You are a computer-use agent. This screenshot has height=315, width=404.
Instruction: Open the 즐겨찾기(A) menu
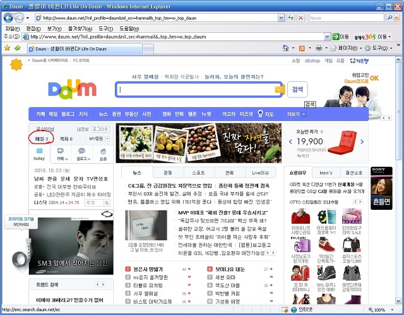pos(80,28)
